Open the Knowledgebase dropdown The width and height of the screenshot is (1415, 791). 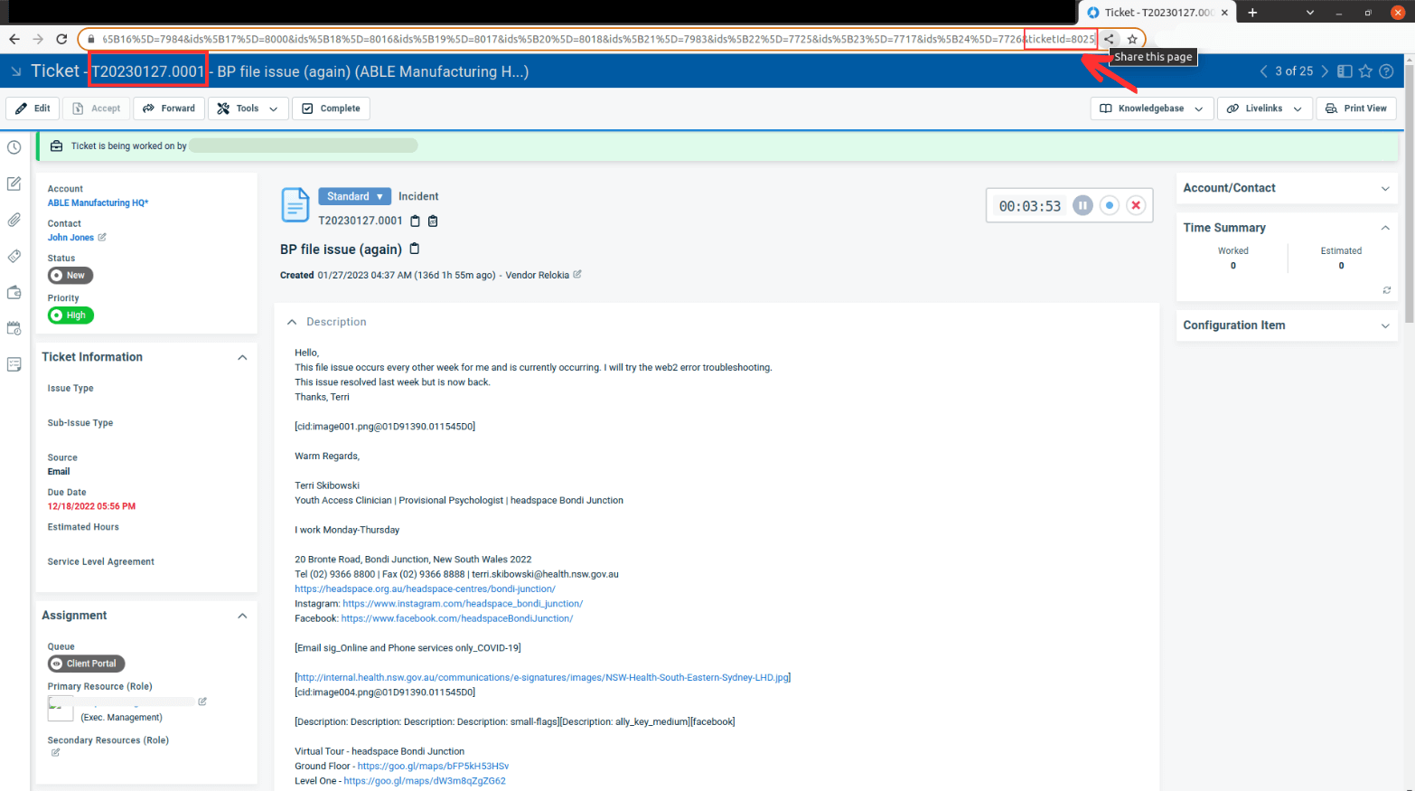(x=1151, y=108)
